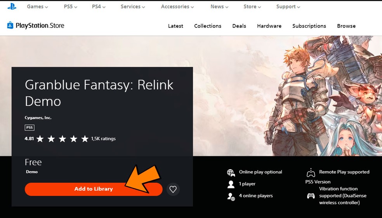
Task: Click the Vibration function supported text
Action: (343, 196)
